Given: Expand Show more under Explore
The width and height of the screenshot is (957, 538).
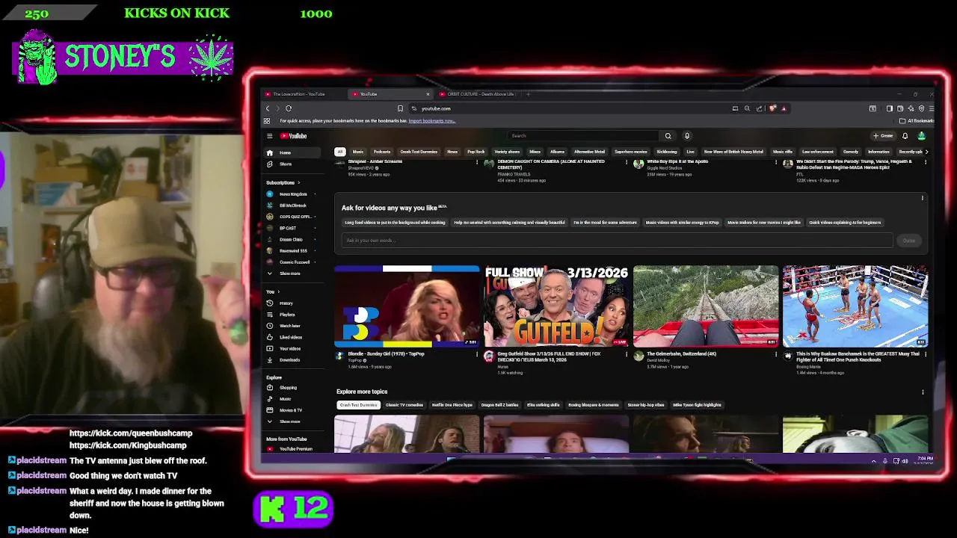Looking at the screenshot, I should (292, 421).
